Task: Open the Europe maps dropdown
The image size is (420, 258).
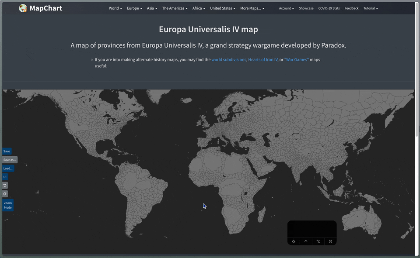Action: click(134, 8)
